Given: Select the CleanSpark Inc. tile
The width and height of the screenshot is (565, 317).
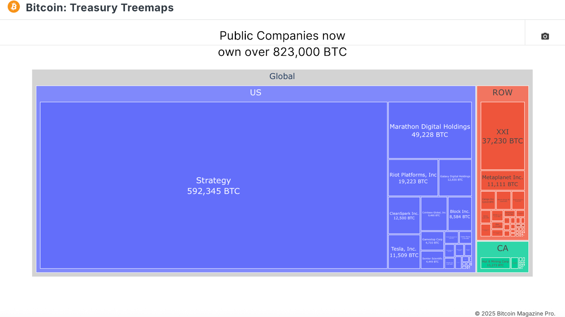Looking at the screenshot, I should pyautogui.click(x=404, y=215).
